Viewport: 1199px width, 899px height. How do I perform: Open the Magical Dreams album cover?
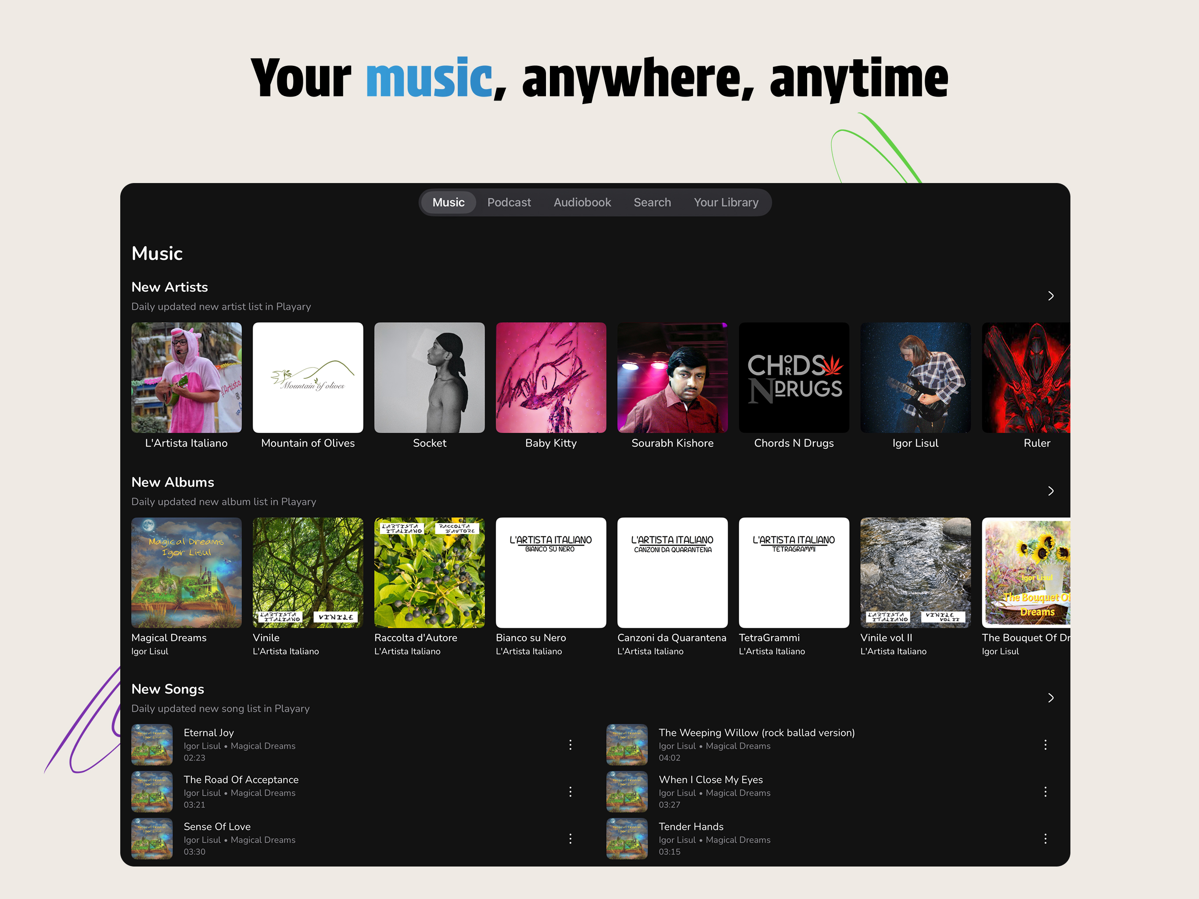[187, 572]
